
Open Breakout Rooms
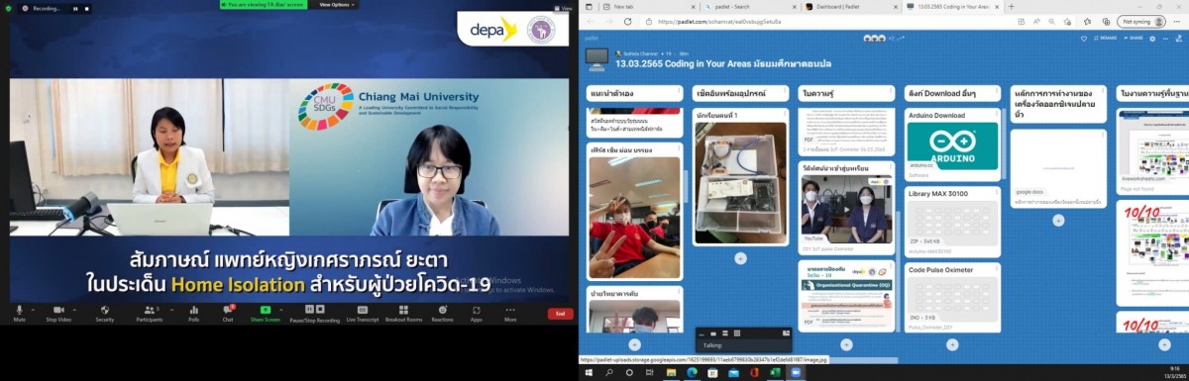pyautogui.click(x=403, y=313)
